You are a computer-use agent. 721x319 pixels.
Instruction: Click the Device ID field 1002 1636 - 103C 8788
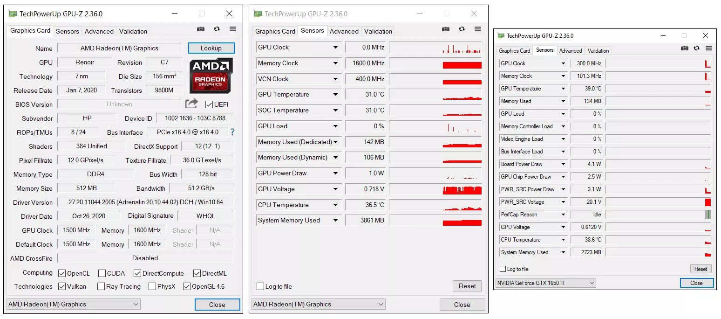point(195,118)
